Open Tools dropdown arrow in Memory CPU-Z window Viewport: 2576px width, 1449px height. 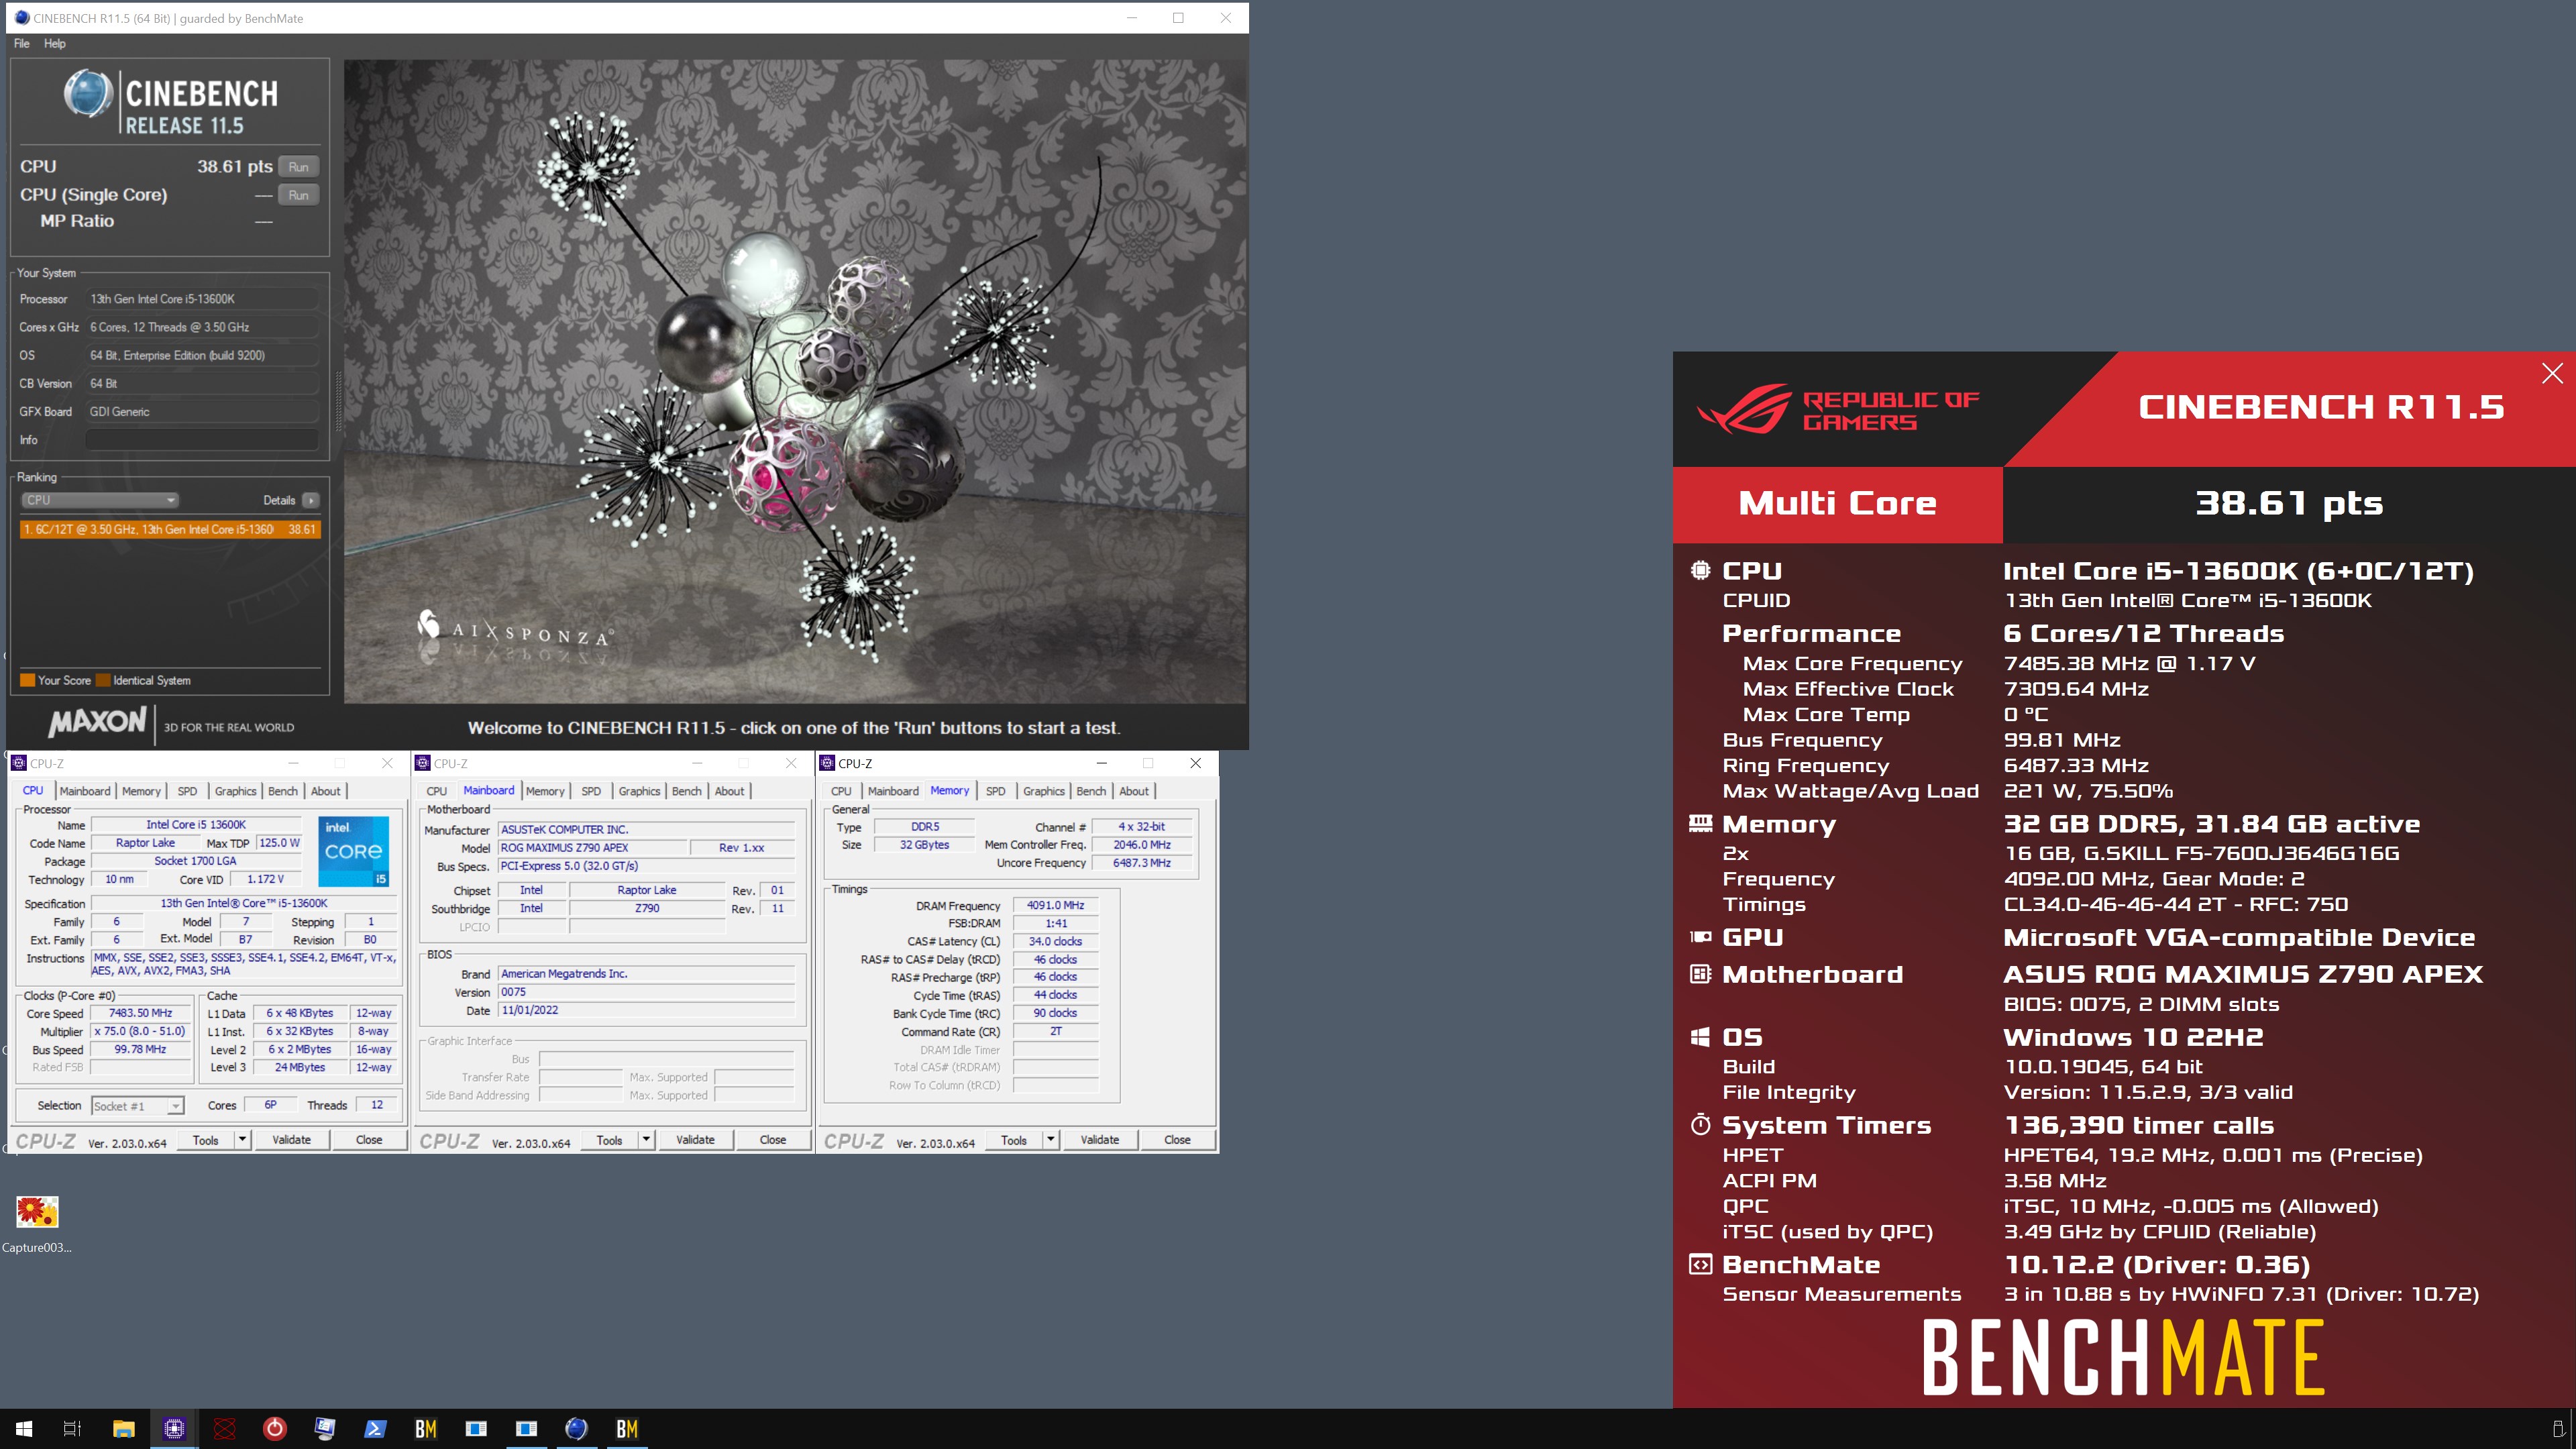(x=1050, y=1140)
